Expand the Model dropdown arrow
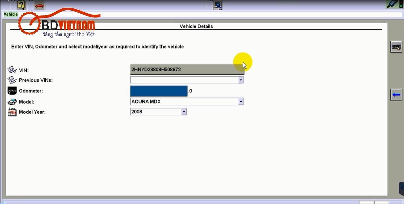 240,102
